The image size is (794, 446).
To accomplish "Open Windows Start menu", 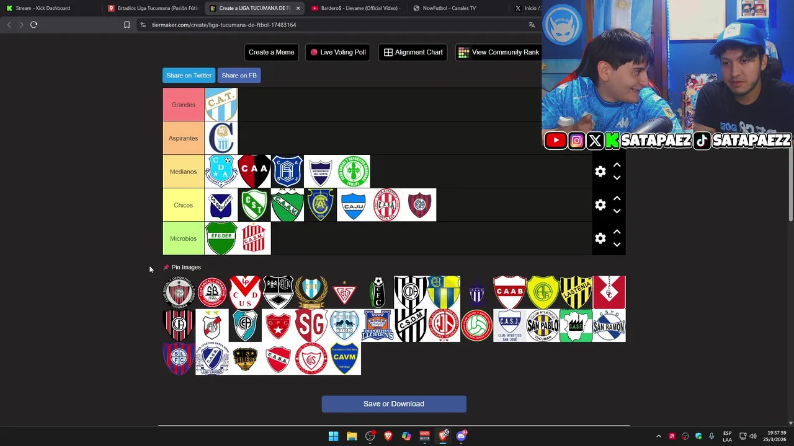I will (333, 436).
